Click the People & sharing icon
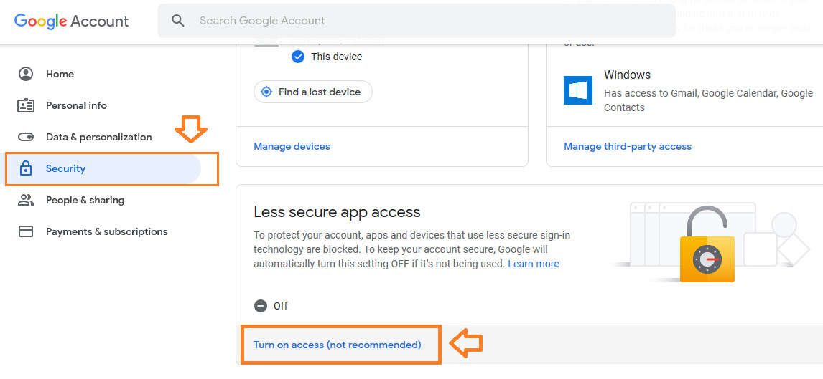The image size is (823, 379). coord(26,200)
